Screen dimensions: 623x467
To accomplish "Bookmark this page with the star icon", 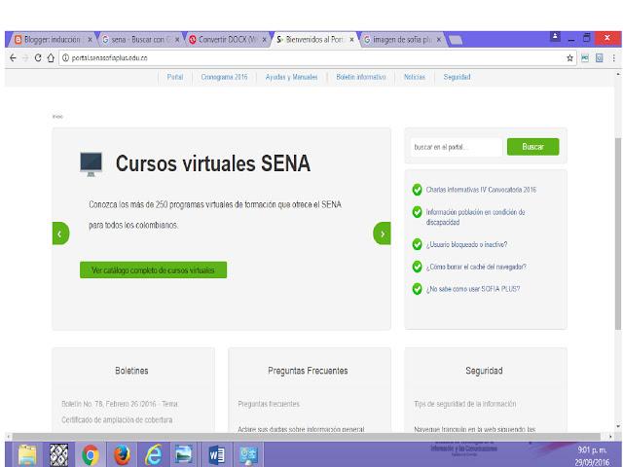I will 569,58.
